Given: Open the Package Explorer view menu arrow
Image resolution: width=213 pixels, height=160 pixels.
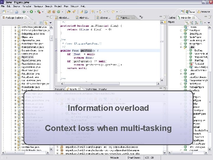Looking at the screenshot, I should coord(51,23).
